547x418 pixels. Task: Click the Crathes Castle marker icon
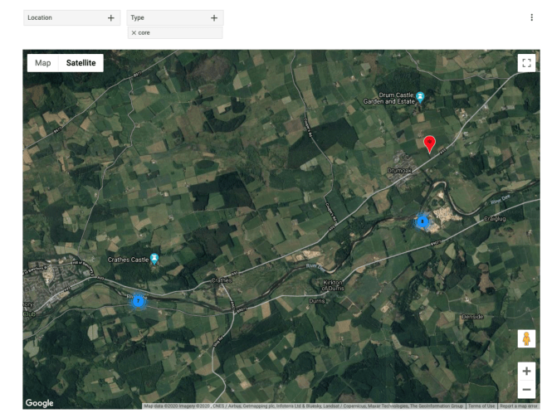(x=154, y=260)
